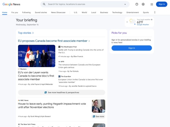
Task: Click By Teri Schultz byline
Action: (73, 71)
